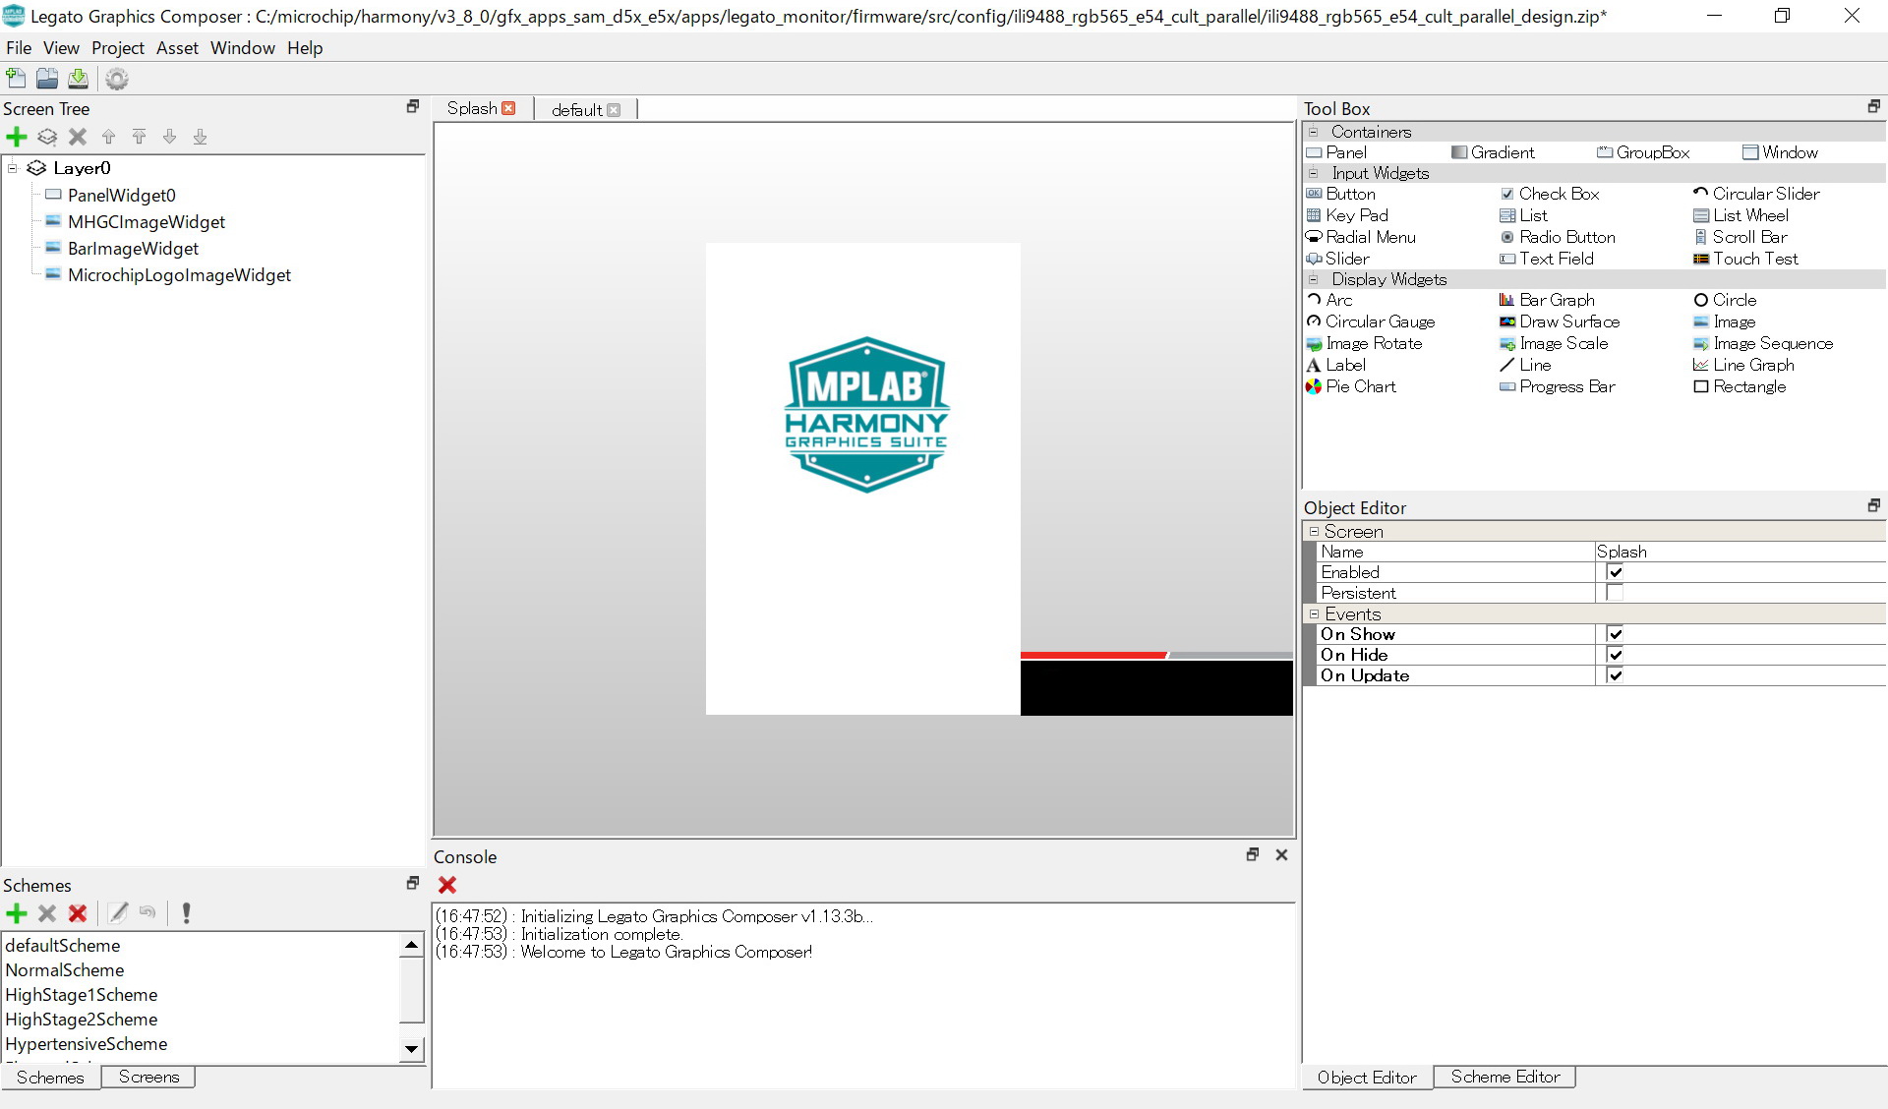The height and width of the screenshot is (1109, 1888).
Task: Select the Key Pad widget tool
Action: tap(1347, 215)
